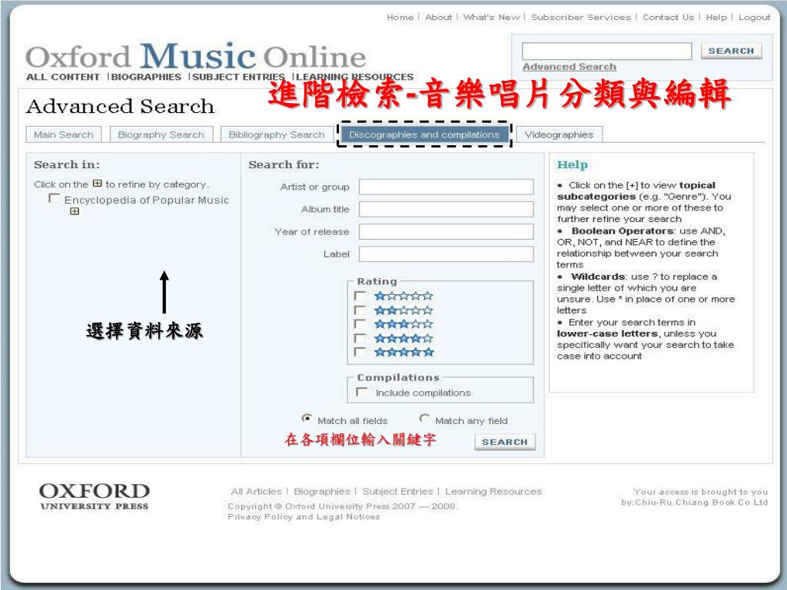The height and width of the screenshot is (590, 787).
Task: Switch to Bibliography Search tab
Action: point(277,134)
